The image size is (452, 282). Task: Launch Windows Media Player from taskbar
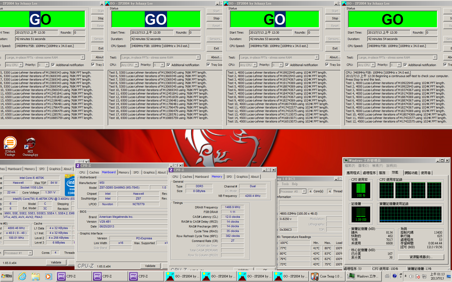[x=48, y=276]
